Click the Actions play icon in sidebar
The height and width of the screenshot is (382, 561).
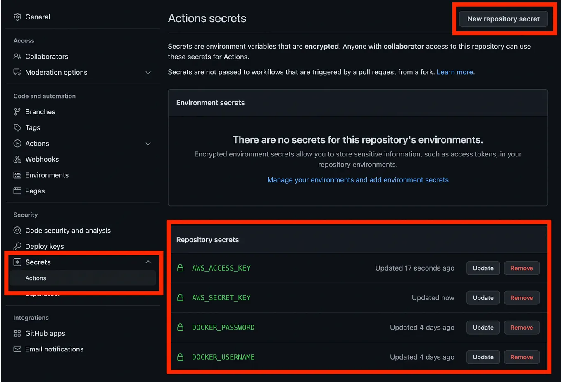pos(17,143)
